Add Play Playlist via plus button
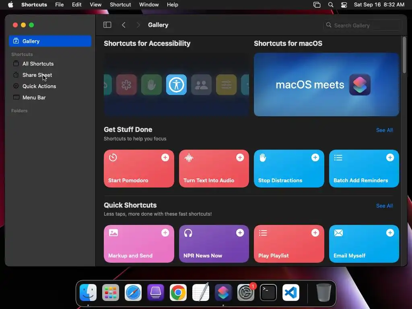Image resolution: width=412 pixels, height=309 pixels. pyautogui.click(x=315, y=233)
